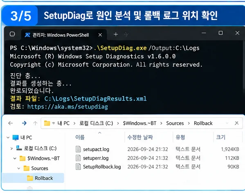Maximize the PowerShell terminal window
245x193 pixels.
(220, 33)
